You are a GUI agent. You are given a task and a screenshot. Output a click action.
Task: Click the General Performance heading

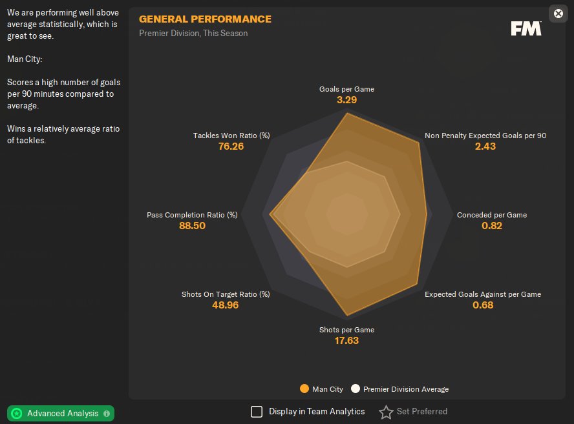click(205, 19)
